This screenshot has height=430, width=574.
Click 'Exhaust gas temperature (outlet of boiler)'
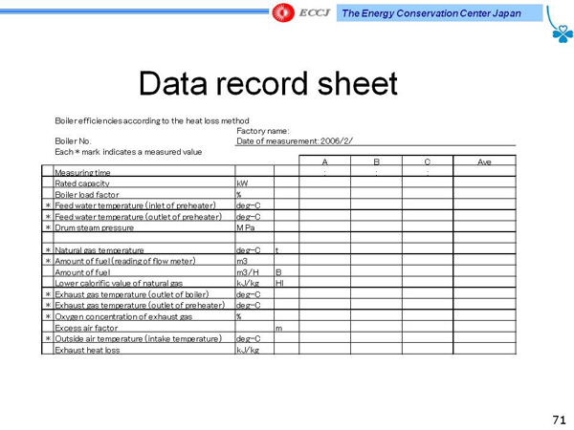131,294
